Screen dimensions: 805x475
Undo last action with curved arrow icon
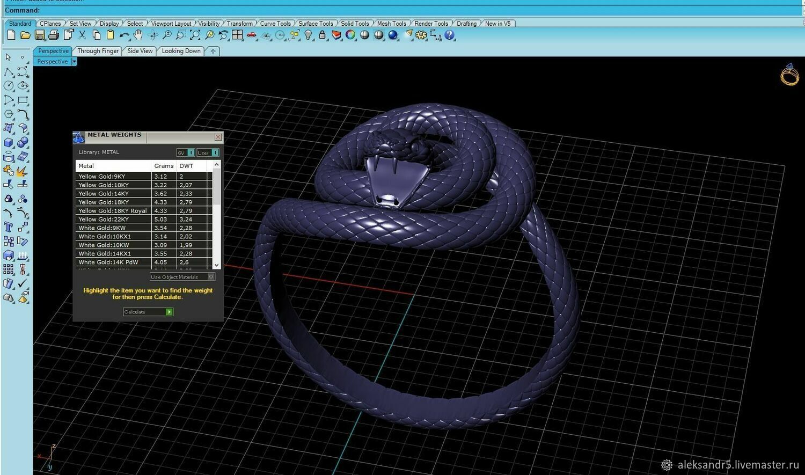[125, 35]
